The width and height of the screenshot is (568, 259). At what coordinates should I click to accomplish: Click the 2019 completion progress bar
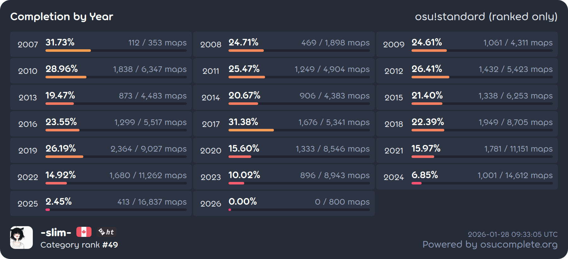pyautogui.click(x=116, y=157)
